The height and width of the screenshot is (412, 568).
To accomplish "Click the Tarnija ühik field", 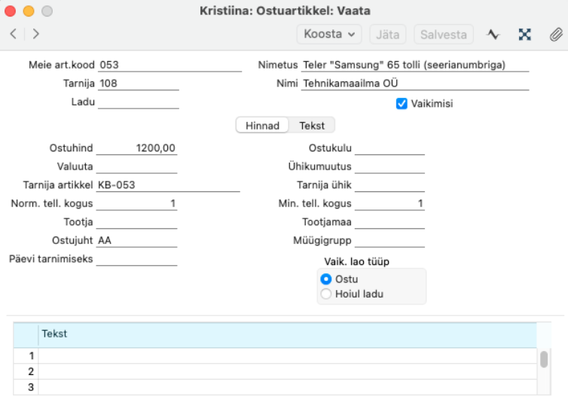I will pyautogui.click(x=389, y=185).
